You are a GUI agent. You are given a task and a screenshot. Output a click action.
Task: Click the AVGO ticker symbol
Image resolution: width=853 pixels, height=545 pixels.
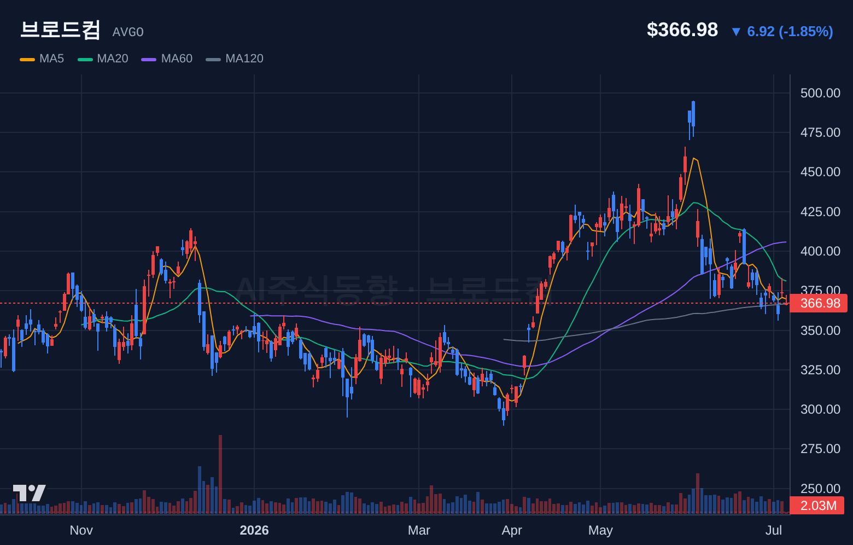(128, 32)
